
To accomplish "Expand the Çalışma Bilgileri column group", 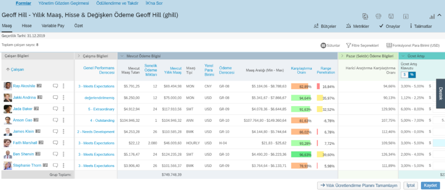I will (79, 56).
